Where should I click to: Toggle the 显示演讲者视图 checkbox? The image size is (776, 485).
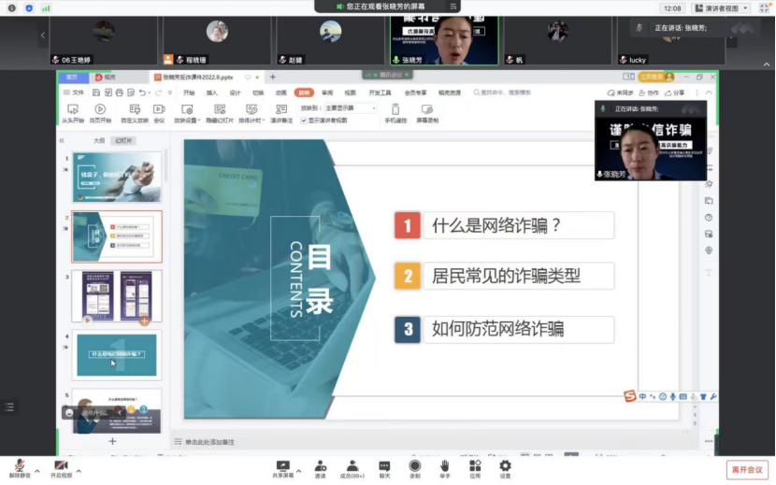tap(304, 121)
